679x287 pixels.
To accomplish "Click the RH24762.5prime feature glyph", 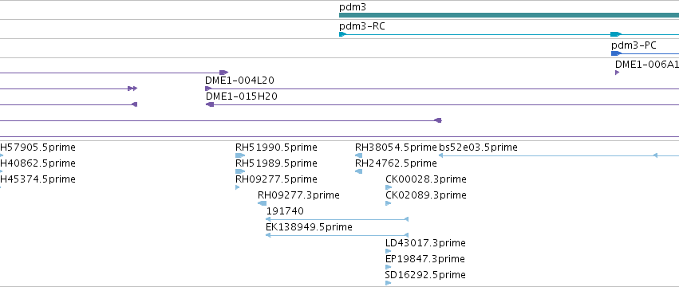I will click(x=358, y=172).
